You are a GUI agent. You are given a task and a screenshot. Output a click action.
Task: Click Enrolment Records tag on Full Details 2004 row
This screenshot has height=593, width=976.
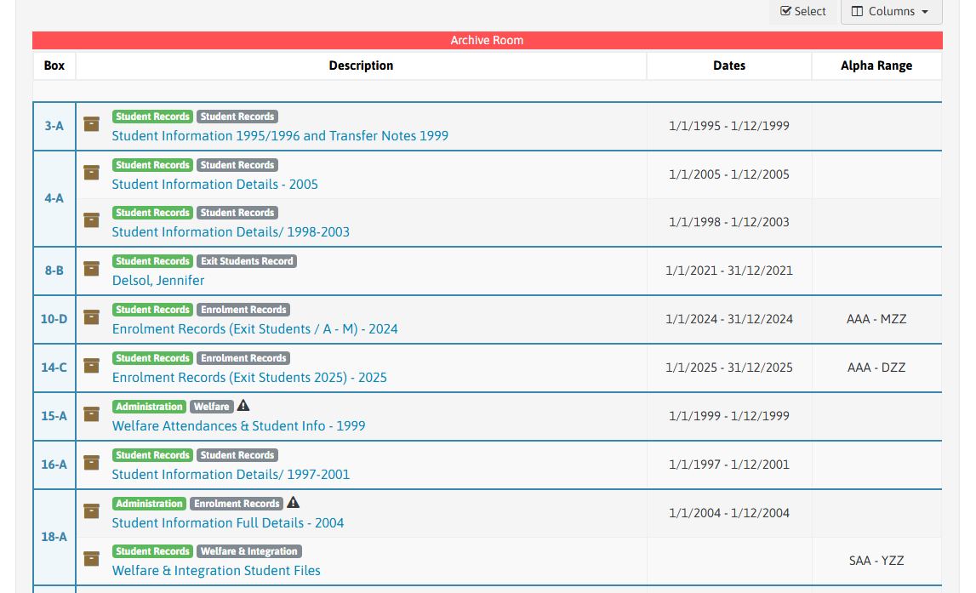click(x=237, y=504)
